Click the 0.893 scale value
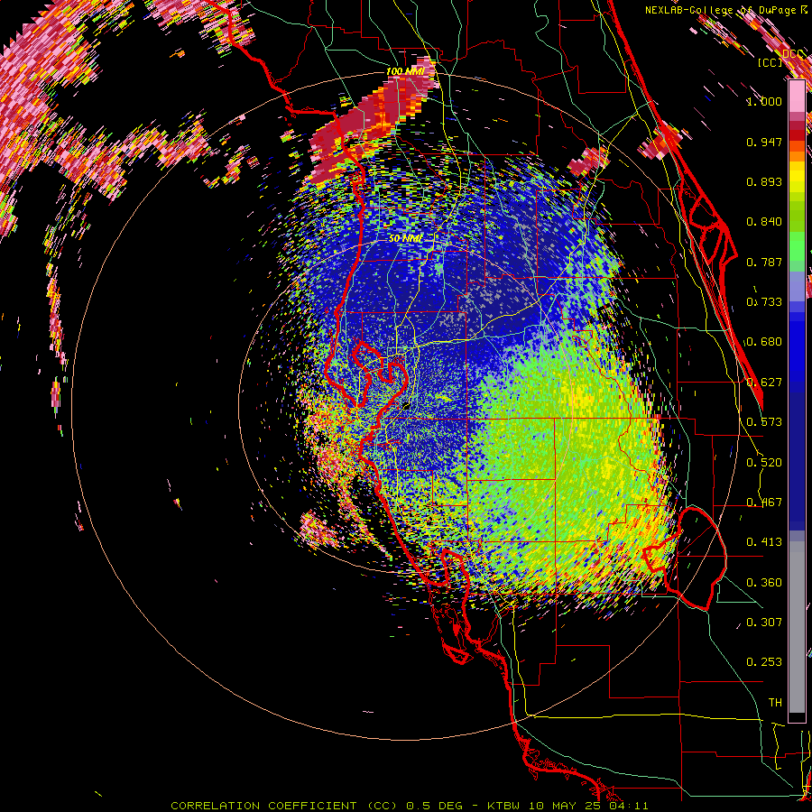Image resolution: width=812 pixels, height=812 pixels. [x=764, y=181]
